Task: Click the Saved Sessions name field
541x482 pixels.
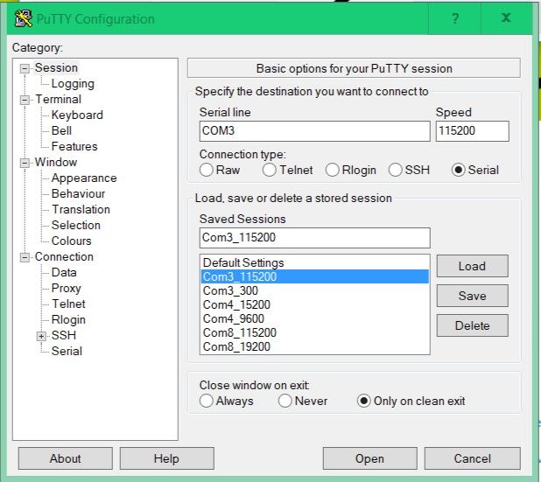Action: coord(314,238)
